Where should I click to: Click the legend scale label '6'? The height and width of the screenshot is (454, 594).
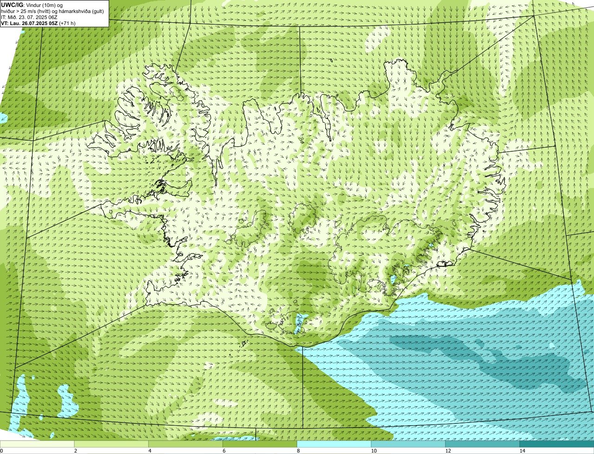tap(224, 451)
